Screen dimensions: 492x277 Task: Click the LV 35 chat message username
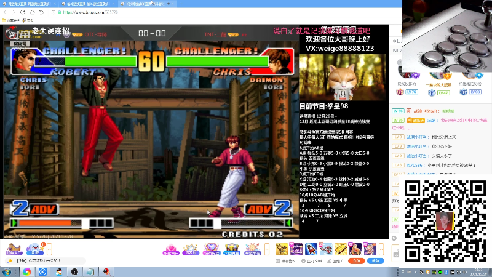tap(432, 120)
